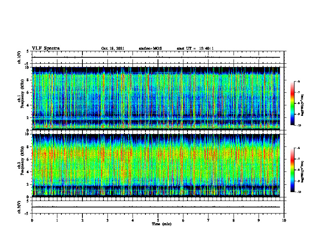Click the ch.1 color scale "log(PSD)" label

[x=303, y=105]
